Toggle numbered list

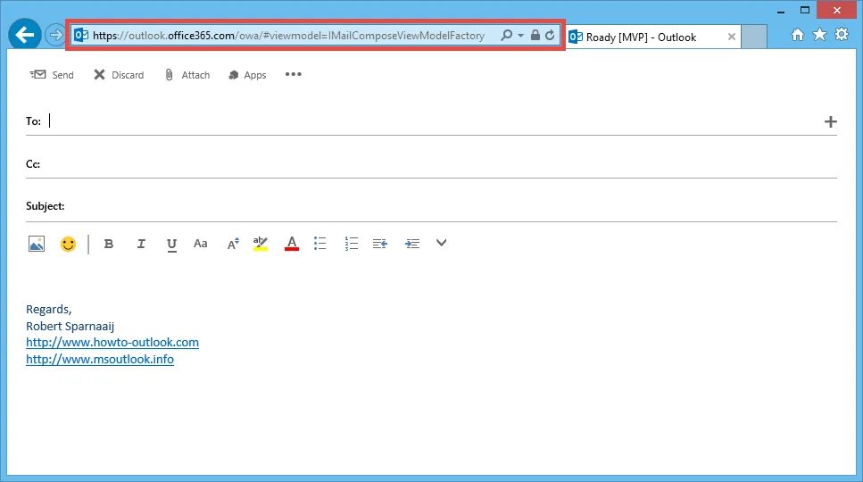(x=351, y=243)
